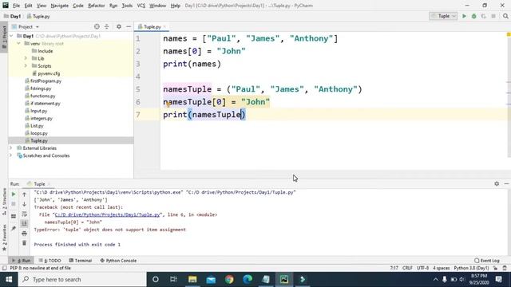
Task: Open the Tools menu
Action: pyautogui.click(x=127, y=6)
